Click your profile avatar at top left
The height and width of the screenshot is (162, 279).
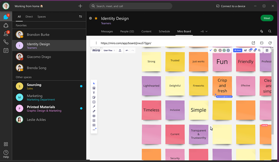click(6, 6)
